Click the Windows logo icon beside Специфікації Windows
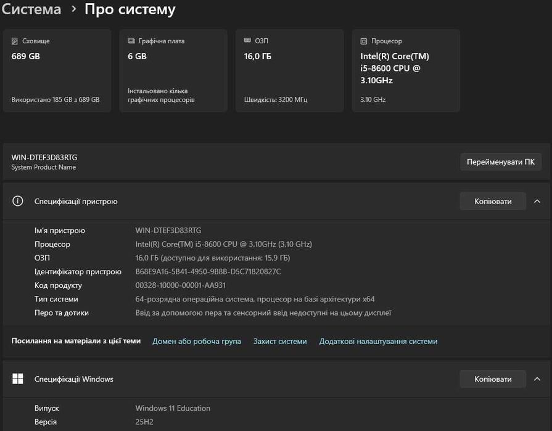This screenshot has height=431, width=552. pyautogui.click(x=18, y=379)
